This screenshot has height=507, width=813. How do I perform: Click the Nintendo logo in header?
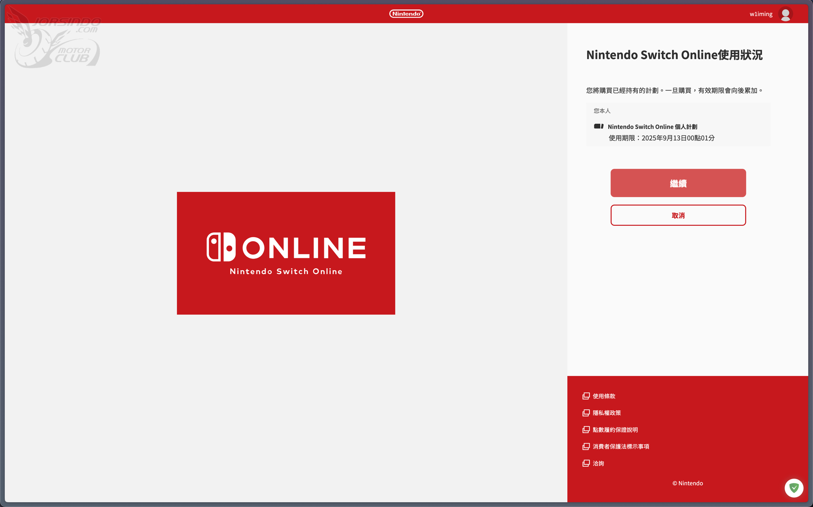[406, 14]
